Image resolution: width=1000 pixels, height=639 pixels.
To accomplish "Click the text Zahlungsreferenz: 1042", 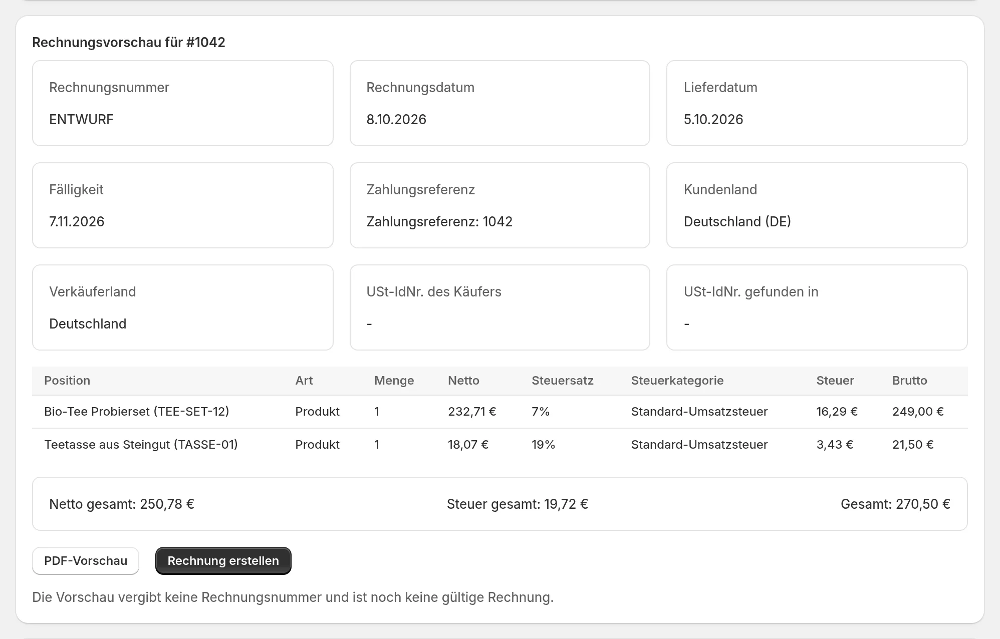I will coord(439,222).
